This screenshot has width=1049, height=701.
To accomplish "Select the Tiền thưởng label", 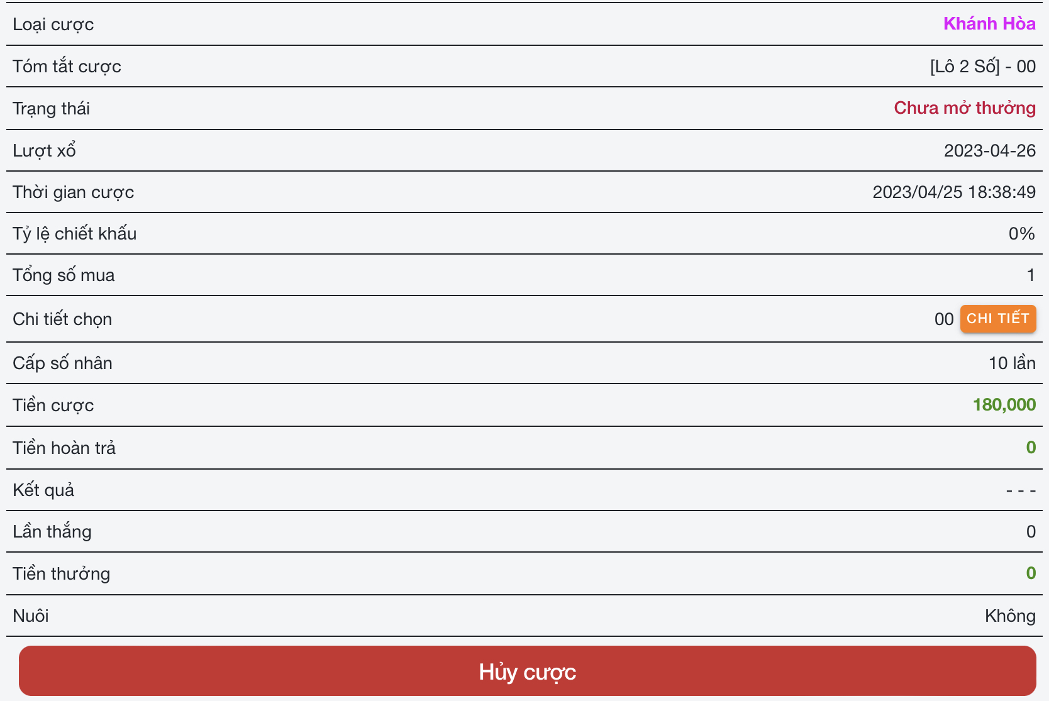I will pos(61,574).
